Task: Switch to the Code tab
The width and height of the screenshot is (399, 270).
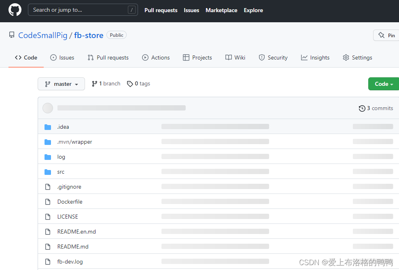Action: click(x=26, y=57)
